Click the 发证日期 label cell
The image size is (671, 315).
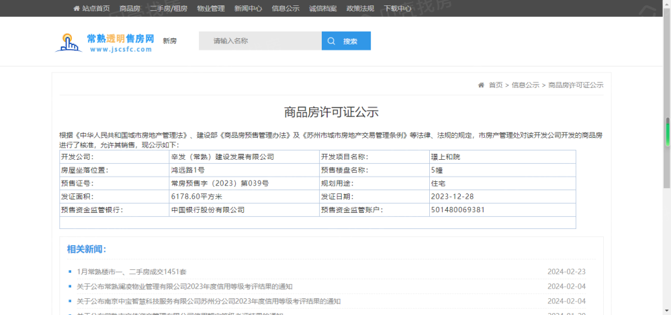click(374, 196)
